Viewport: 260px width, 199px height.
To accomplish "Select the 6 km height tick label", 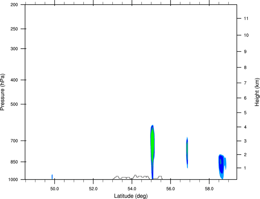I will coord(245,98).
